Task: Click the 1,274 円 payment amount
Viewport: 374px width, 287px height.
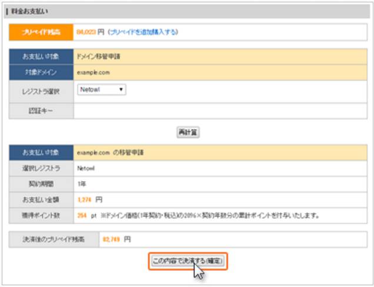Action: point(90,200)
